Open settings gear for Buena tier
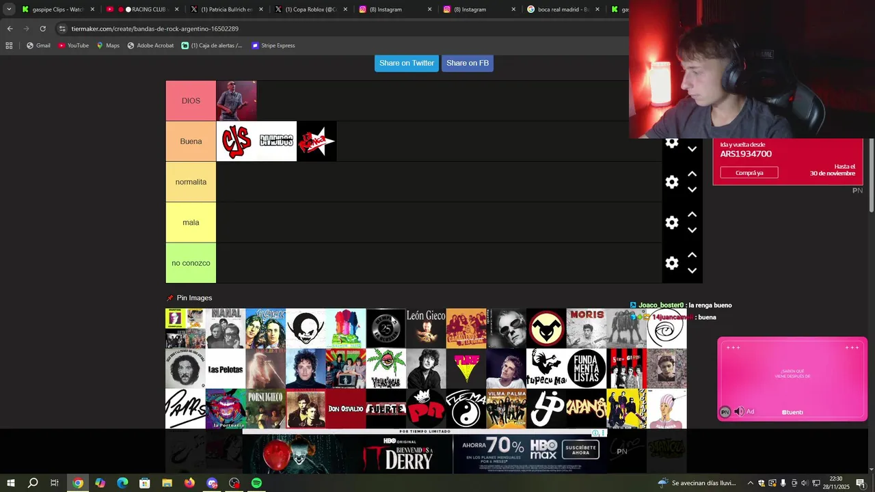The height and width of the screenshot is (492, 875). point(672,143)
